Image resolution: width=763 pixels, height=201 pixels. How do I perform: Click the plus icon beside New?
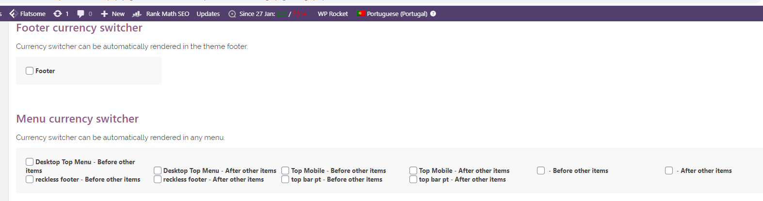pyautogui.click(x=104, y=14)
